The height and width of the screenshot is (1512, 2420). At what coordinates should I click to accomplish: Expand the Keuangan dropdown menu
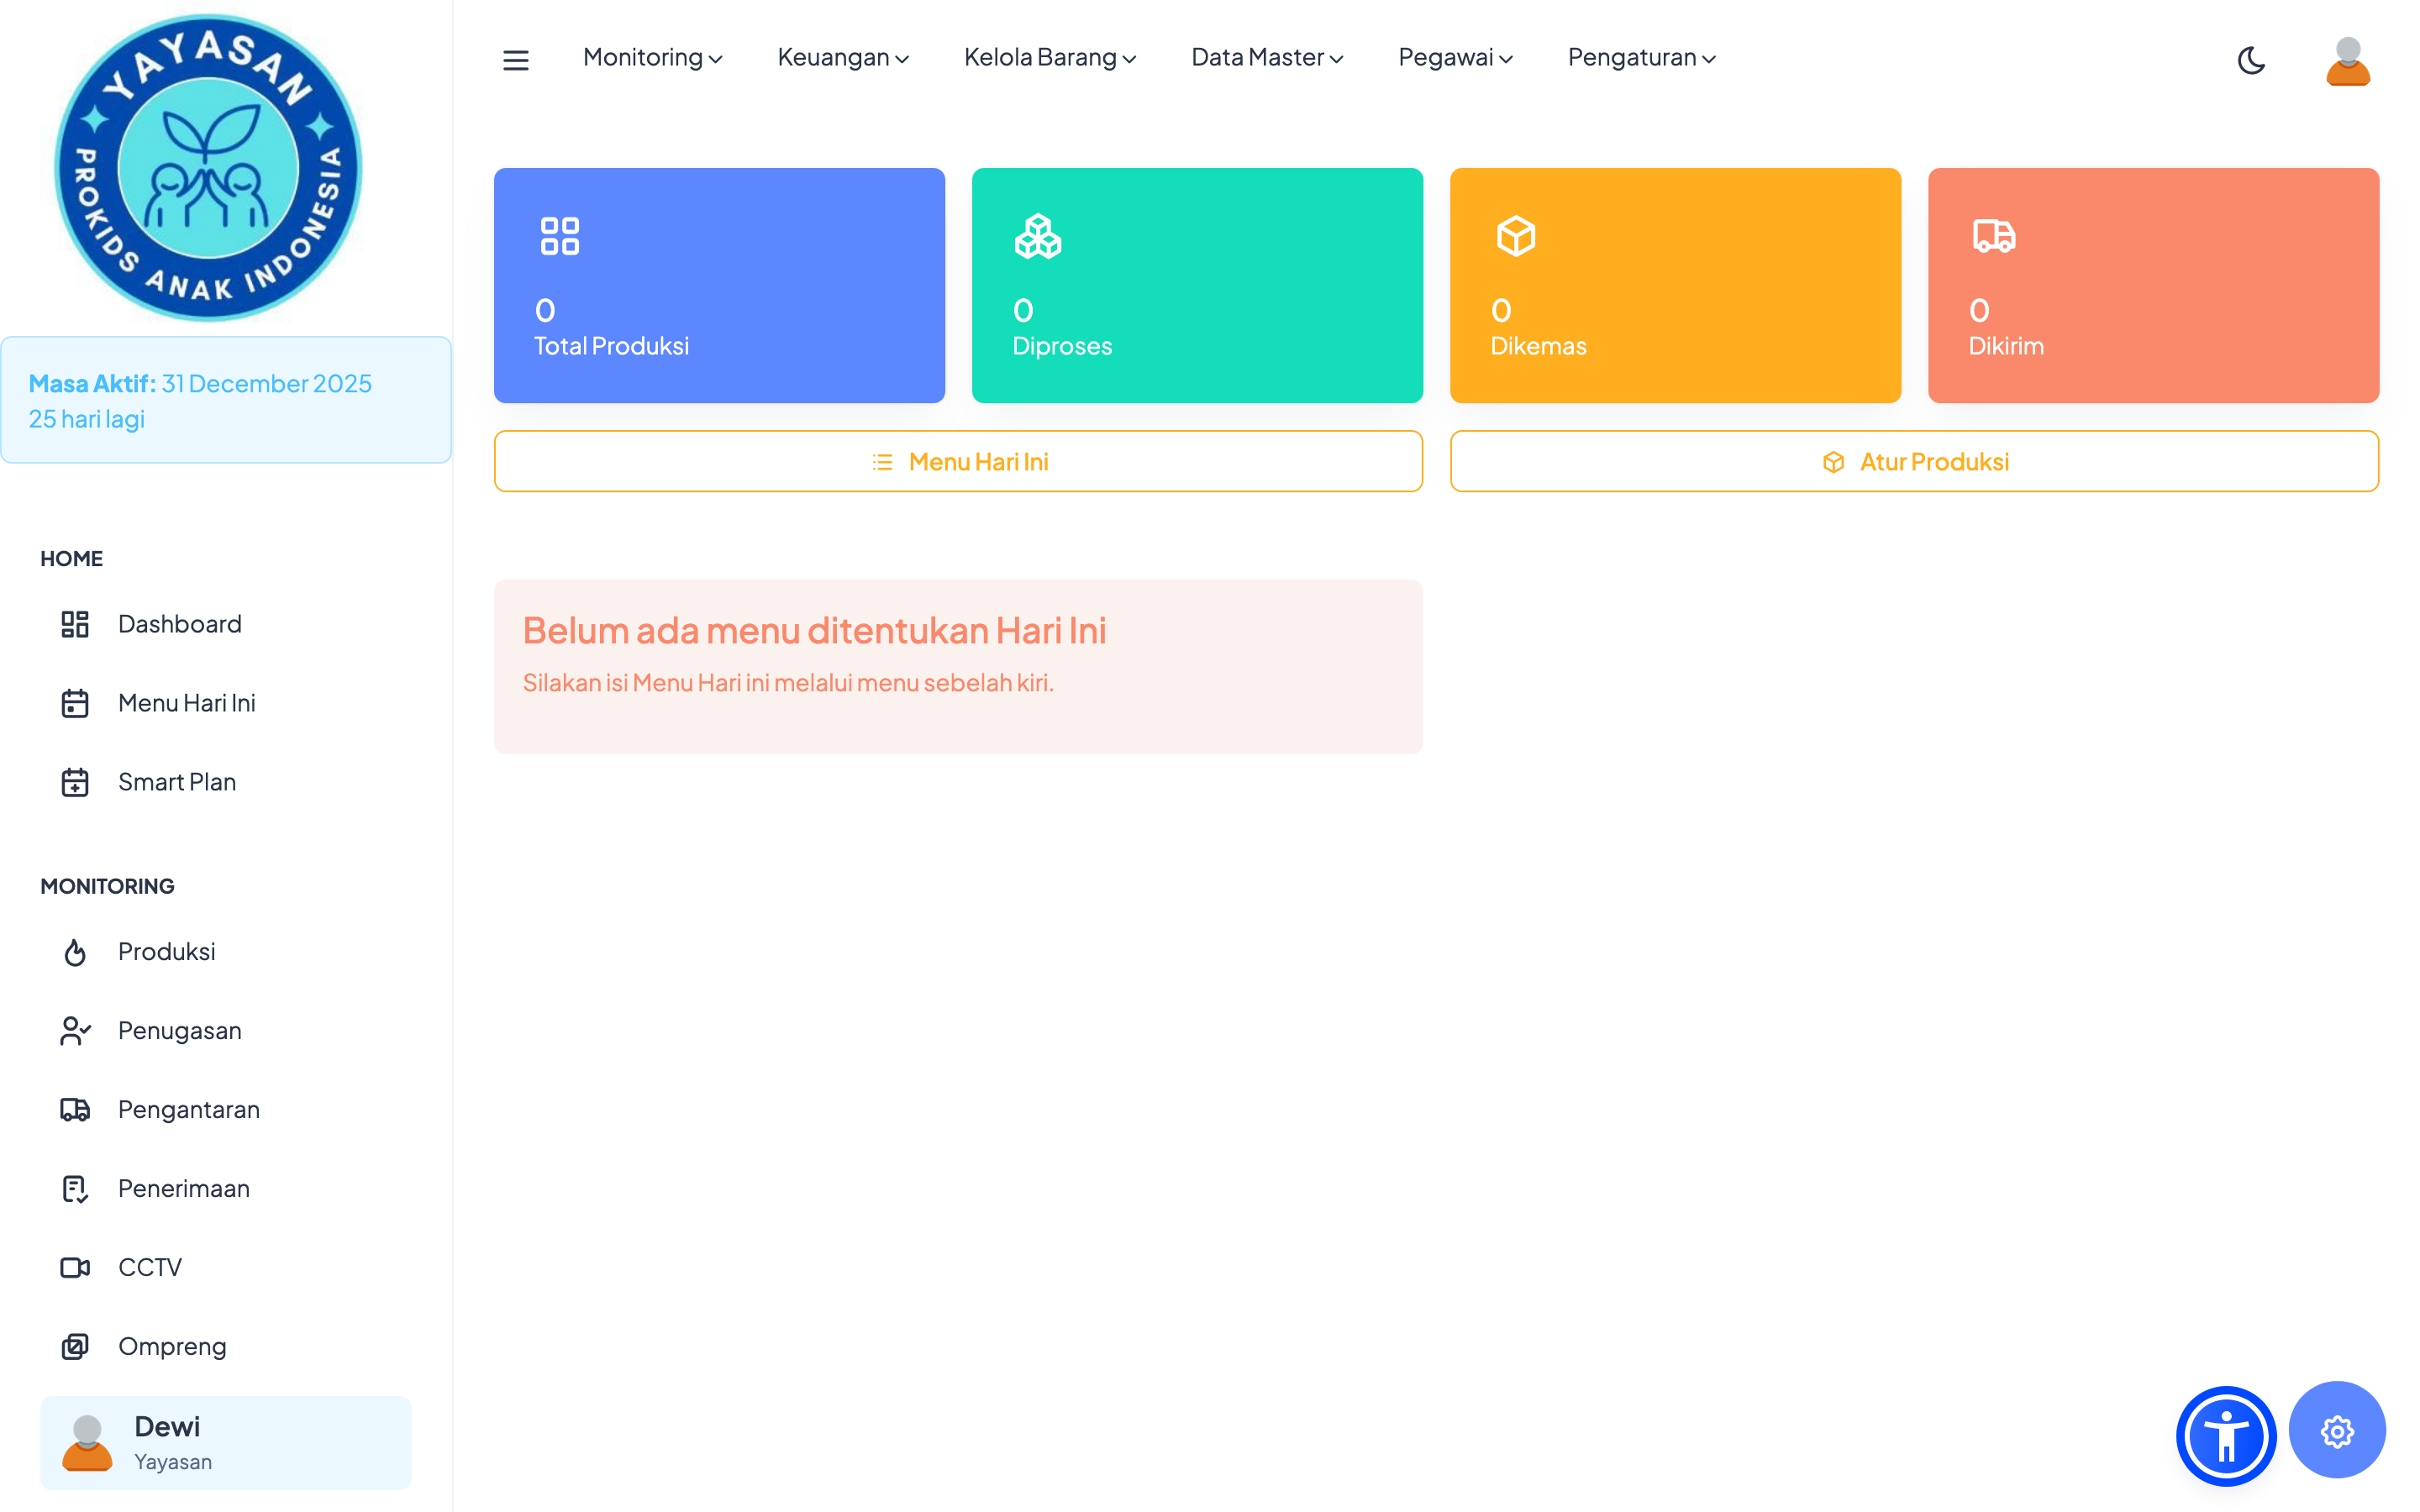tap(842, 58)
